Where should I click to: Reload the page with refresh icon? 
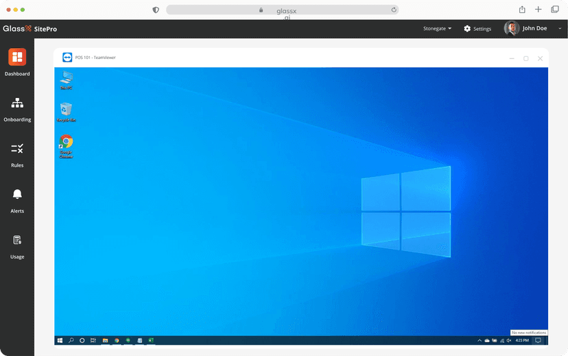(x=394, y=10)
